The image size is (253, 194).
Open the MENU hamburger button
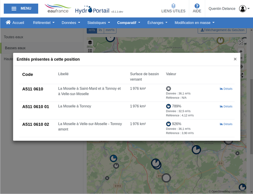pyautogui.click(x=21, y=9)
